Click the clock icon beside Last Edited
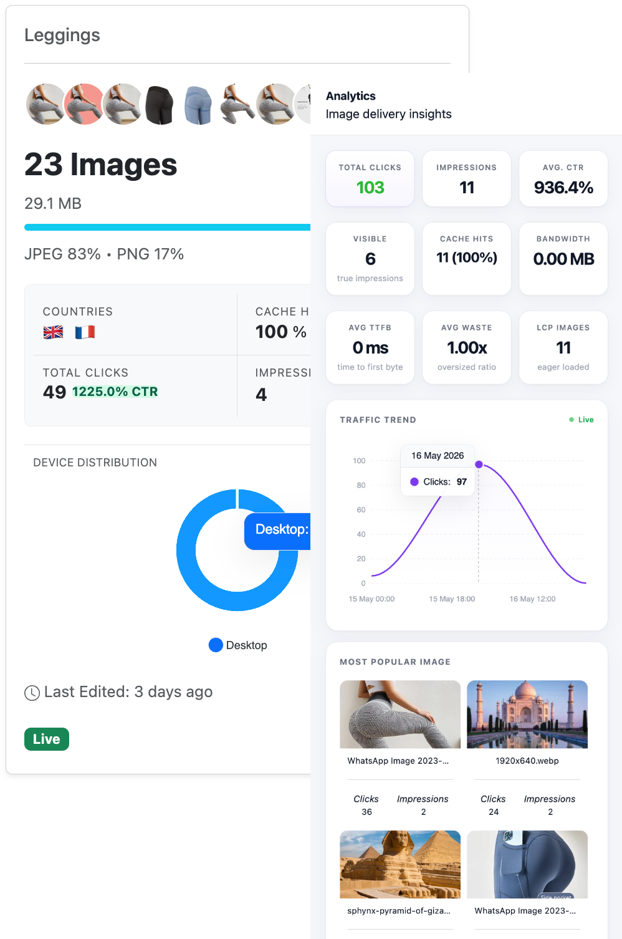Image resolution: width=622 pixels, height=939 pixels. click(x=32, y=693)
